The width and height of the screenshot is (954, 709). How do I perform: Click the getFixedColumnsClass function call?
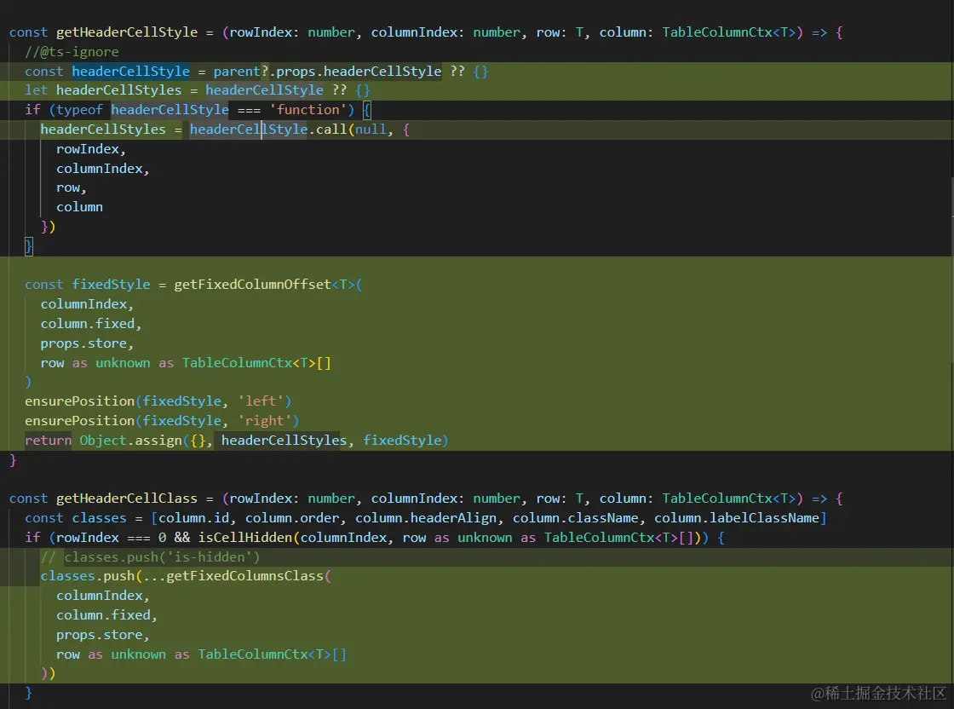point(244,576)
